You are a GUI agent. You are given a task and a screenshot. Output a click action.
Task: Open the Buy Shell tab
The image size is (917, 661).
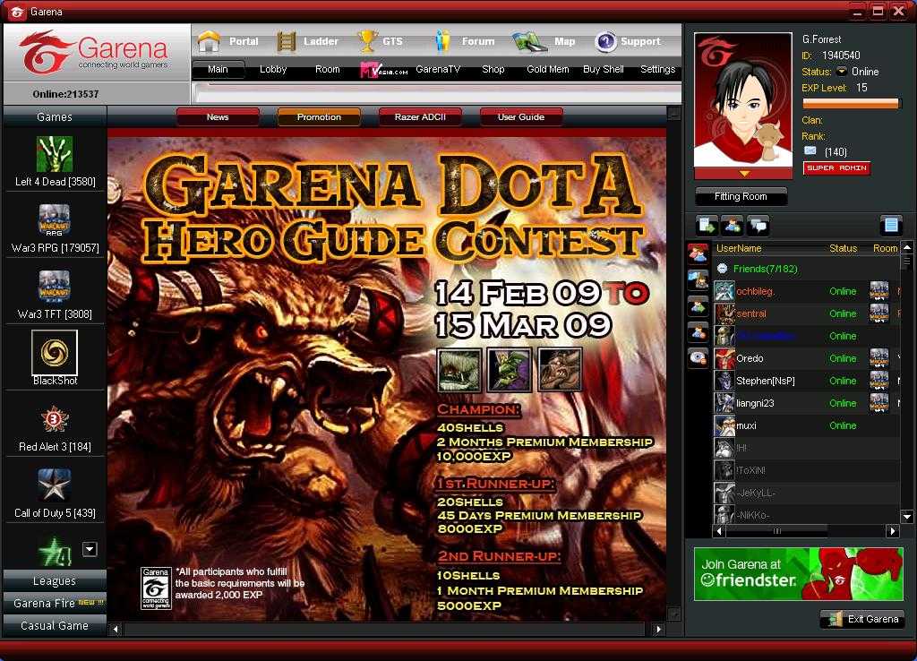(x=604, y=70)
